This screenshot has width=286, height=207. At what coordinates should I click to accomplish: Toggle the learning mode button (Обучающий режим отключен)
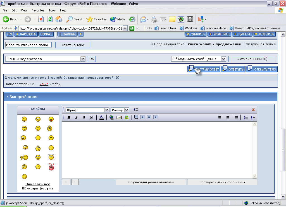(151, 182)
